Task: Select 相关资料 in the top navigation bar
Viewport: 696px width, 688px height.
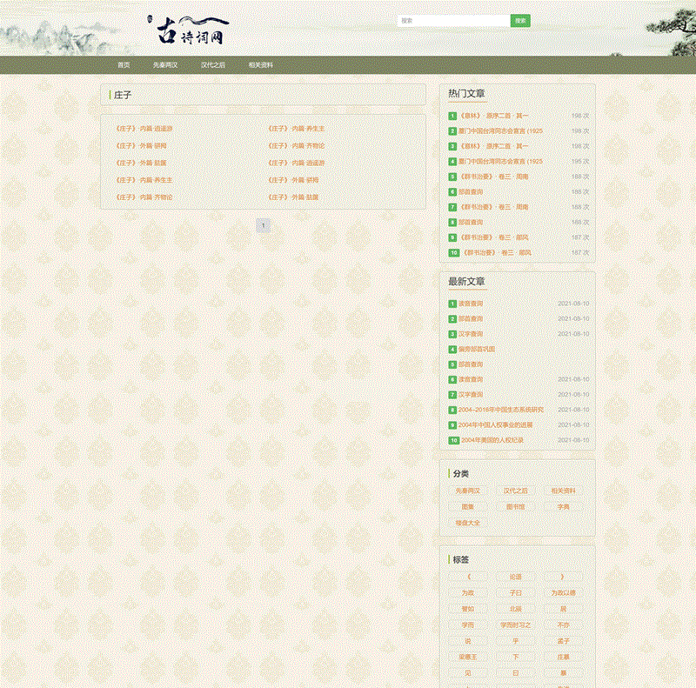Action: pyautogui.click(x=261, y=65)
